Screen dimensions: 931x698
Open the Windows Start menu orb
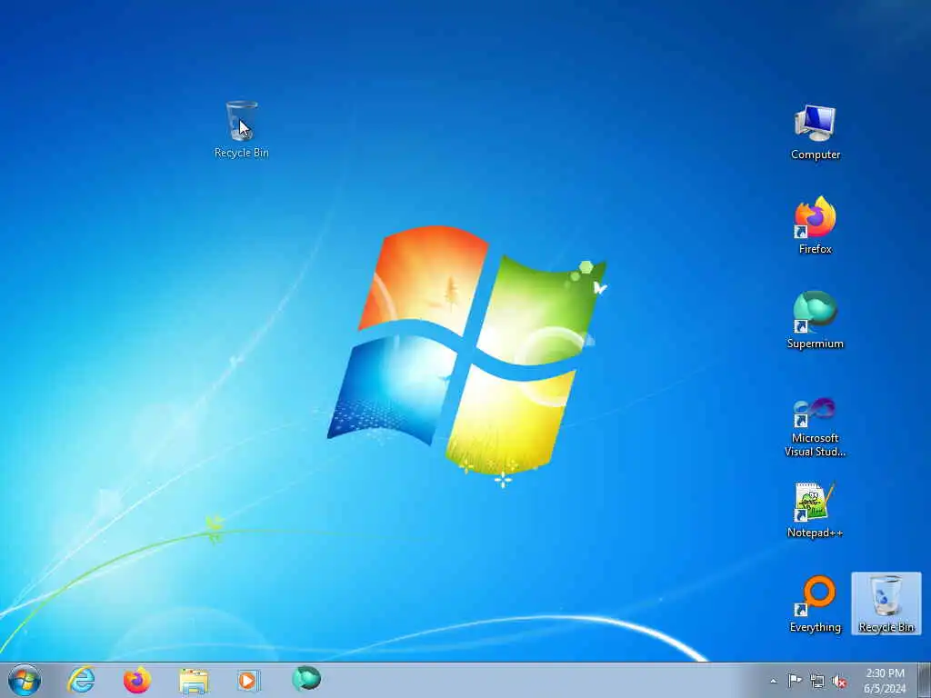tap(25, 680)
